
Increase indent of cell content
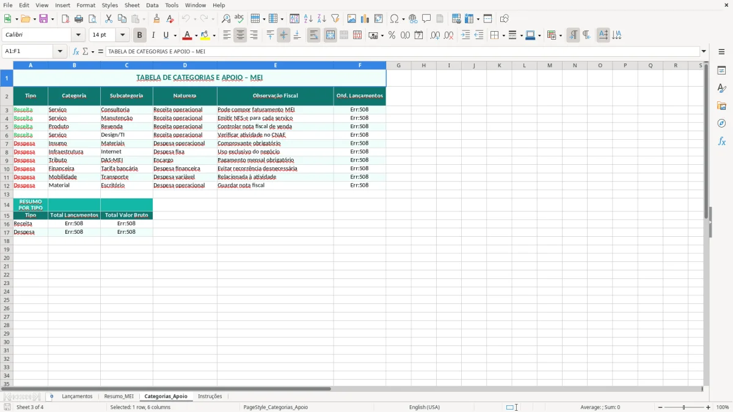coord(465,35)
